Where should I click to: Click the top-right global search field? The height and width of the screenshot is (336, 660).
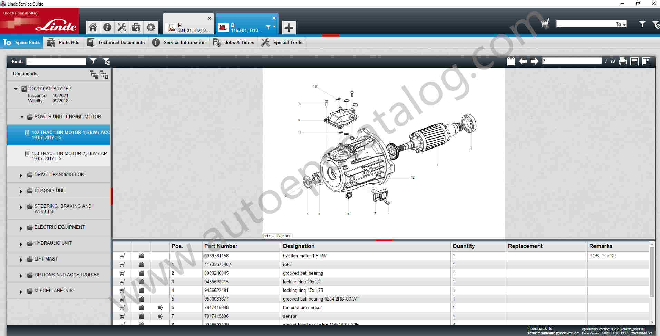[585, 24]
